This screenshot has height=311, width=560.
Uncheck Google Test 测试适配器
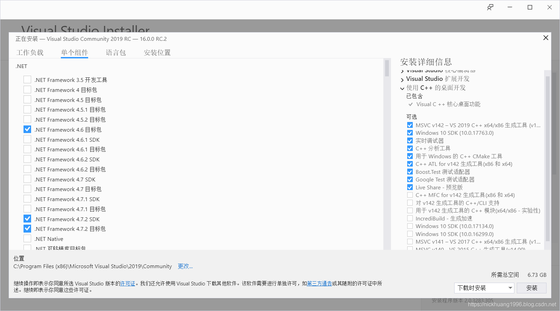pyautogui.click(x=410, y=179)
